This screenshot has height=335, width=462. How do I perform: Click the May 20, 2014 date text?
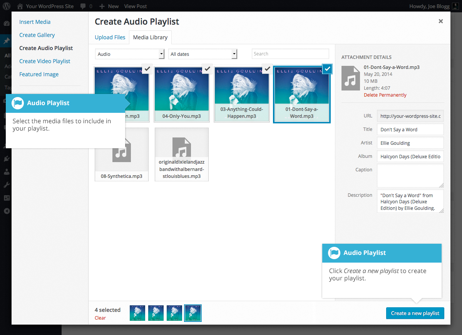(378, 74)
